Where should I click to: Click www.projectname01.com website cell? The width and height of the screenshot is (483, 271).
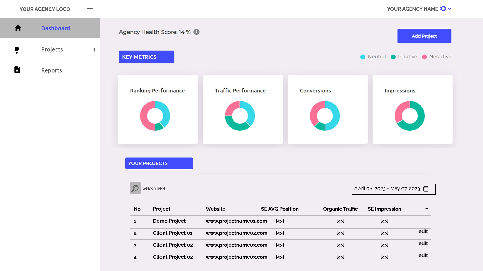point(236,221)
